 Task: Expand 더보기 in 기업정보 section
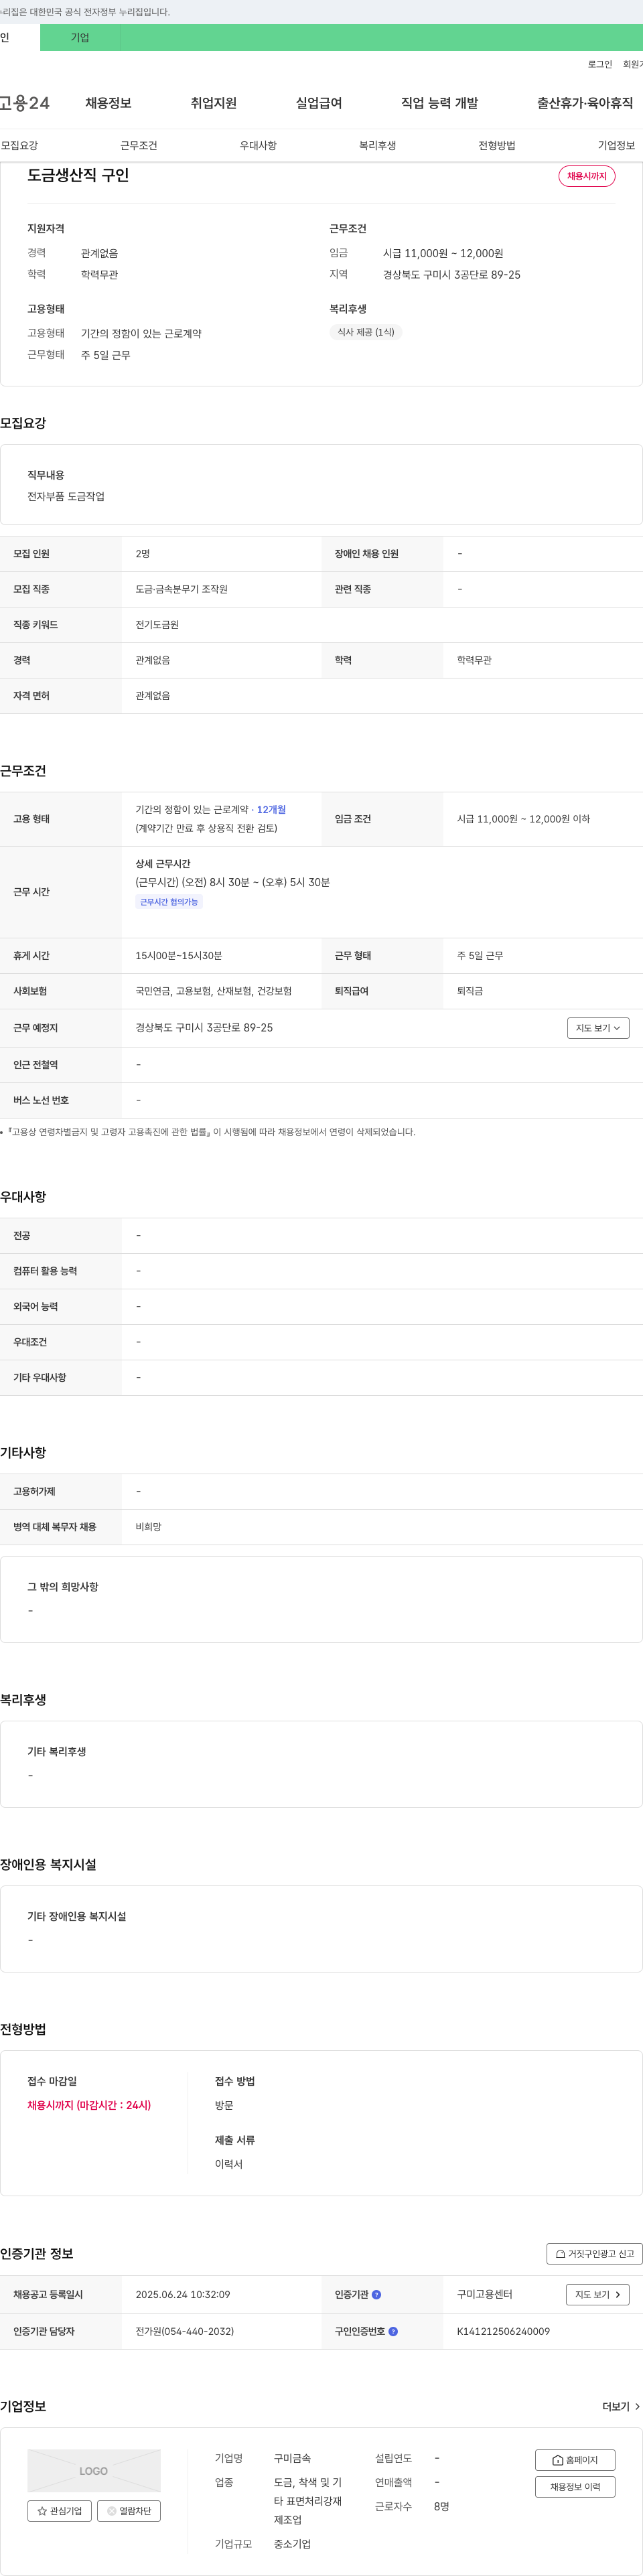621,2407
